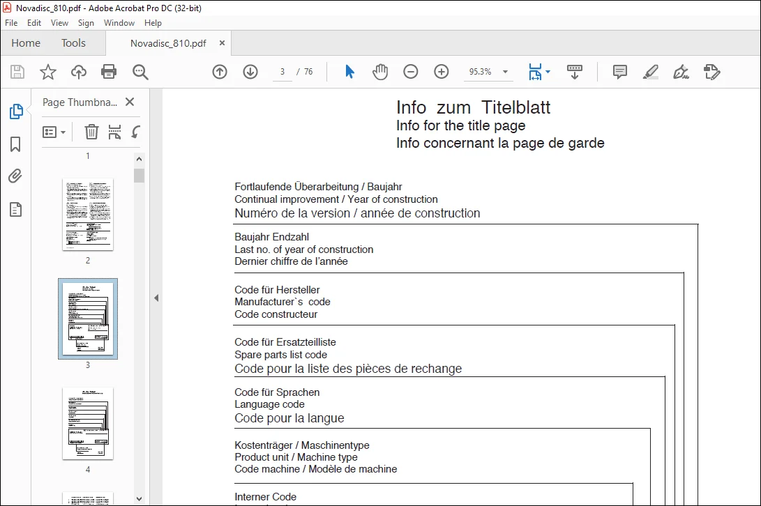The height and width of the screenshot is (506, 761).
Task: Close the Novadisc_810.pdf tab
Action: pos(222,43)
